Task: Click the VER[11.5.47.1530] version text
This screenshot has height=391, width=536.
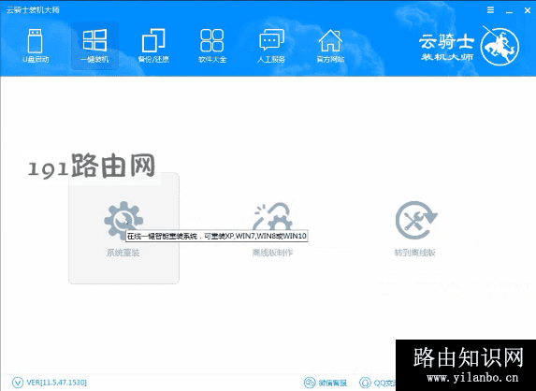Action: point(56,382)
